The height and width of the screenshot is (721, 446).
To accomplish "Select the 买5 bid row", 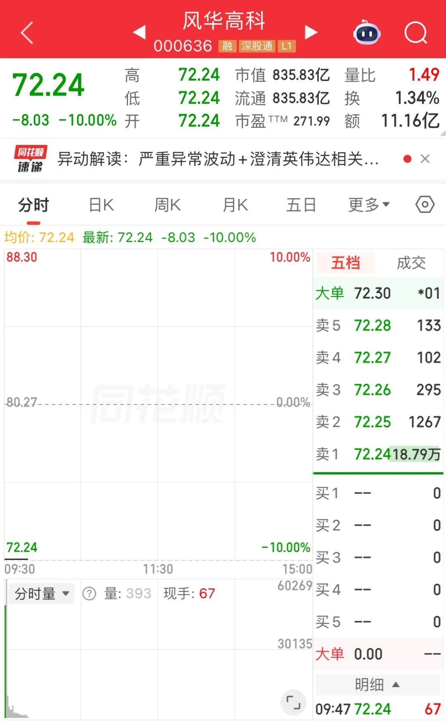I will click(378, 622).
